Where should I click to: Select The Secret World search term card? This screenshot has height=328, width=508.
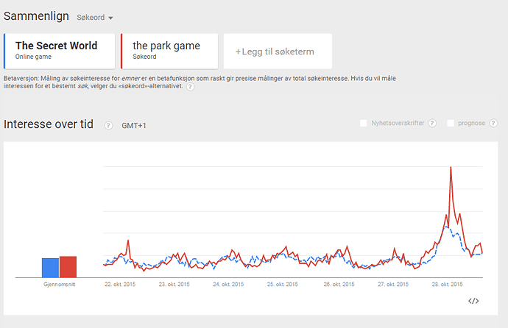pos(60,51)
